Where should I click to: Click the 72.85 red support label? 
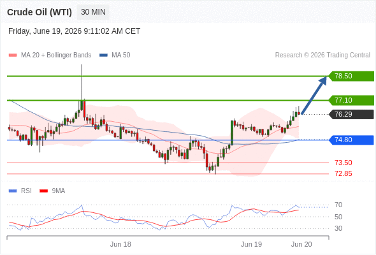343,173
